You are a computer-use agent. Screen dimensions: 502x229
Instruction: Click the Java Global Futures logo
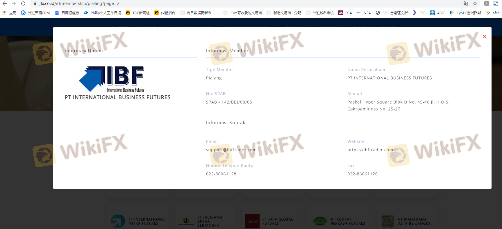pos(252,221)
